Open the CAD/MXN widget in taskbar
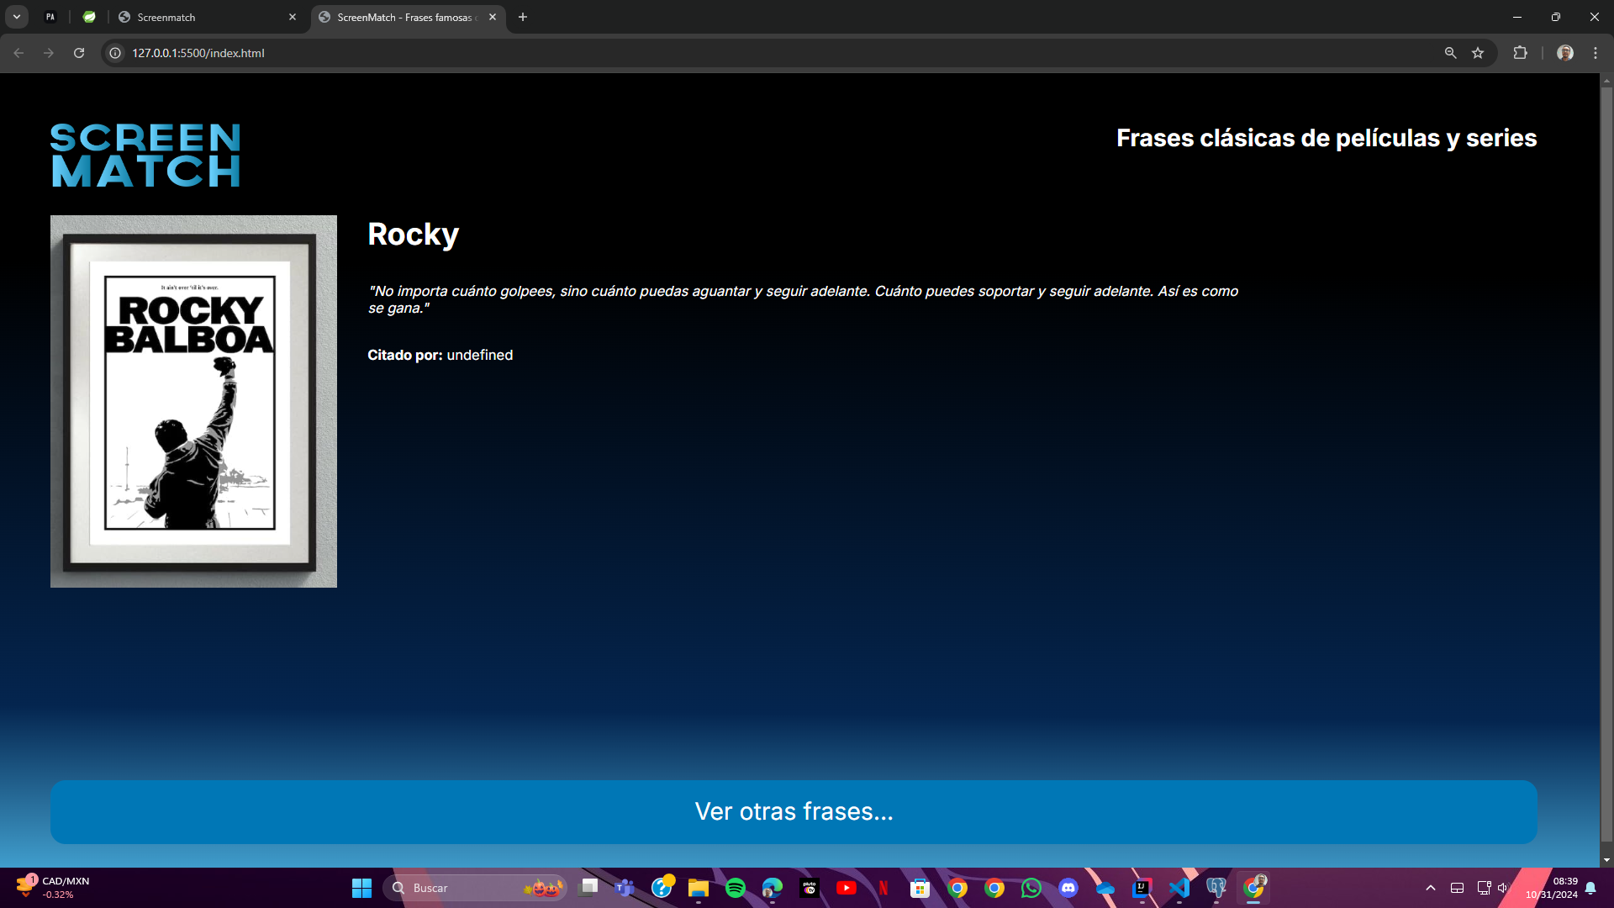1614x908 pixels. coord(52,888)
